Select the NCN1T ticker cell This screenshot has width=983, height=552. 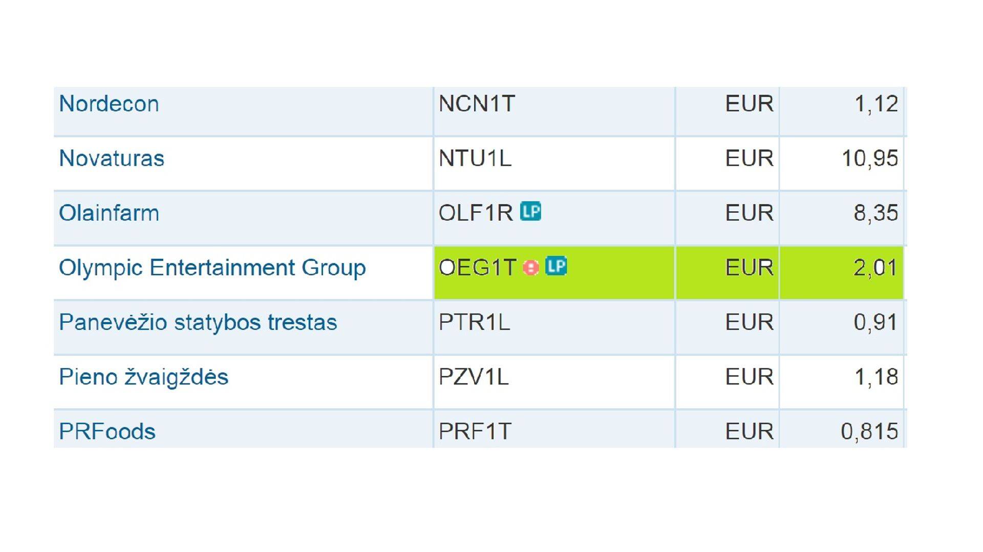click(477, 104)
